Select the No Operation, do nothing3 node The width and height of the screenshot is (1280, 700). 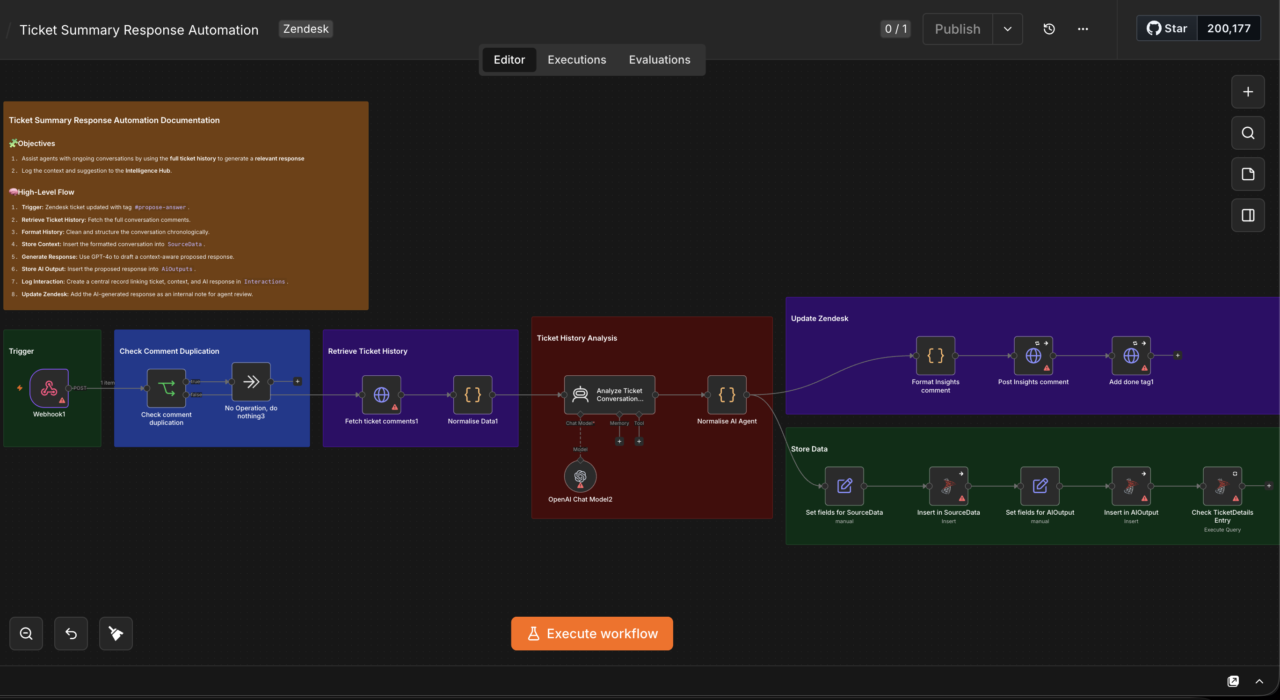(251, 381)
